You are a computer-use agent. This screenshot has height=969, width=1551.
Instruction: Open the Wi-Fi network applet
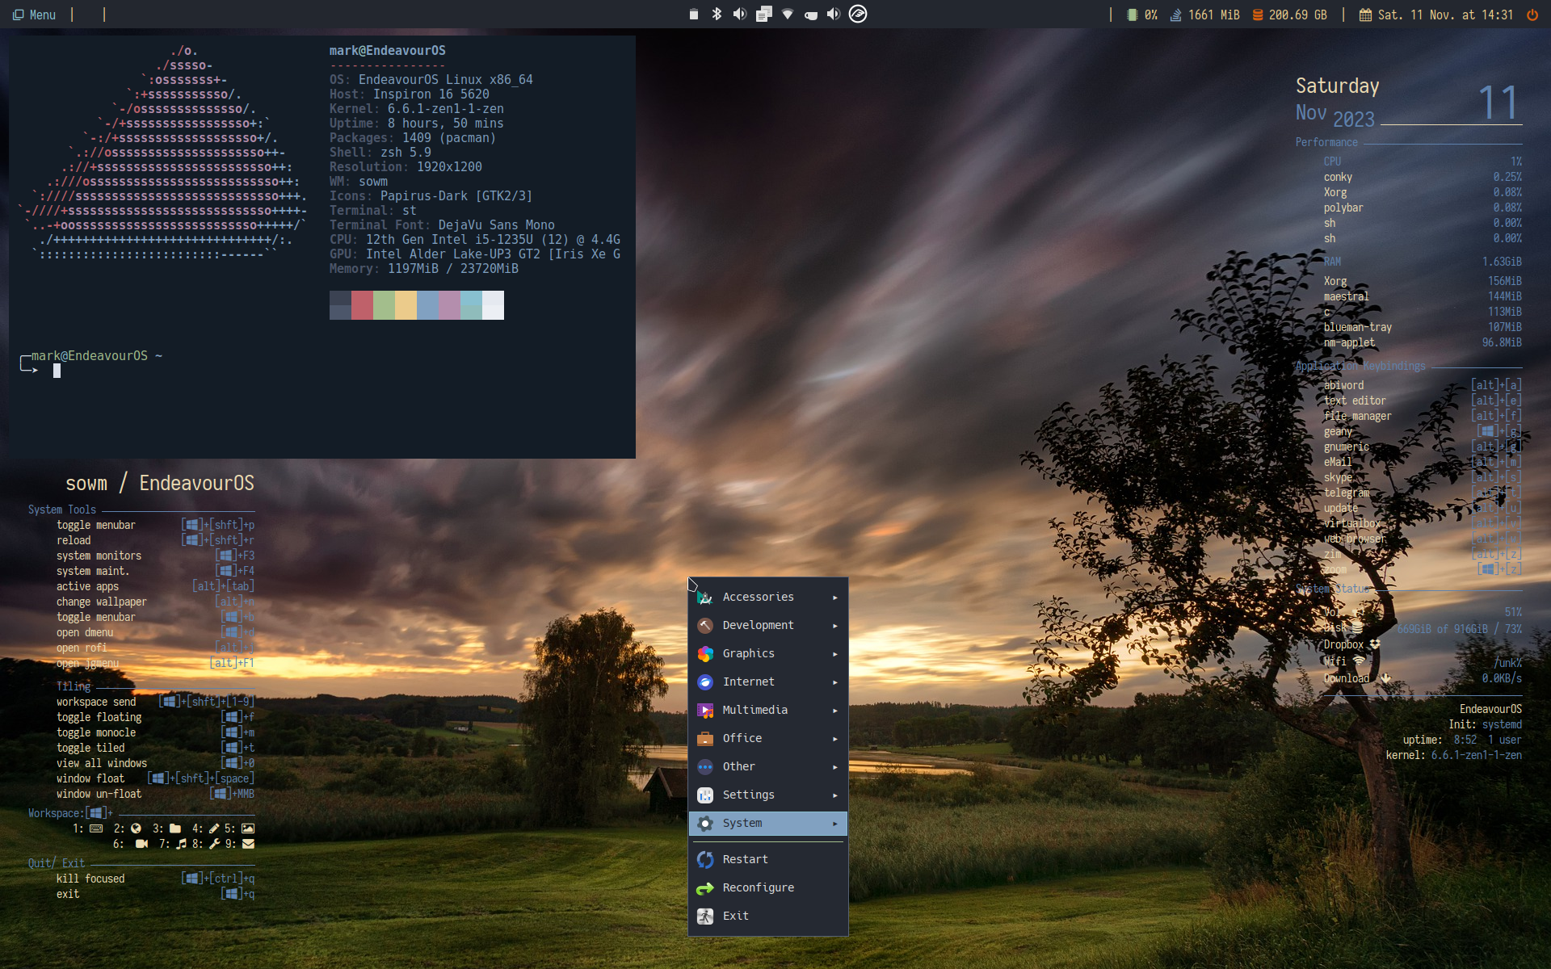point(788,14)
